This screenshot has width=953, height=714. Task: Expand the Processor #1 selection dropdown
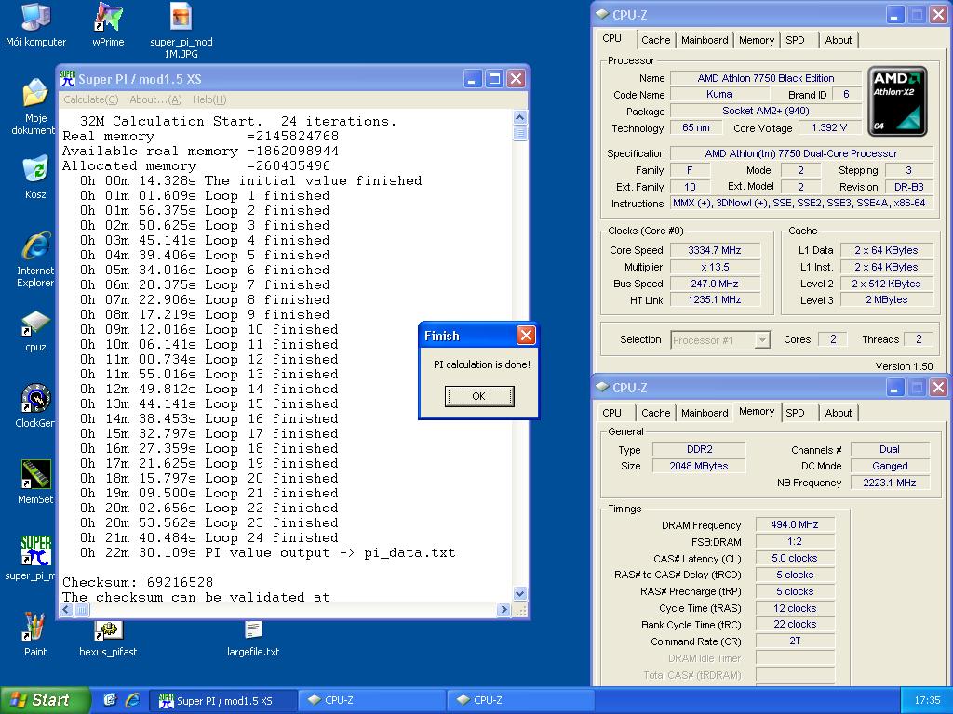(762, 340)
